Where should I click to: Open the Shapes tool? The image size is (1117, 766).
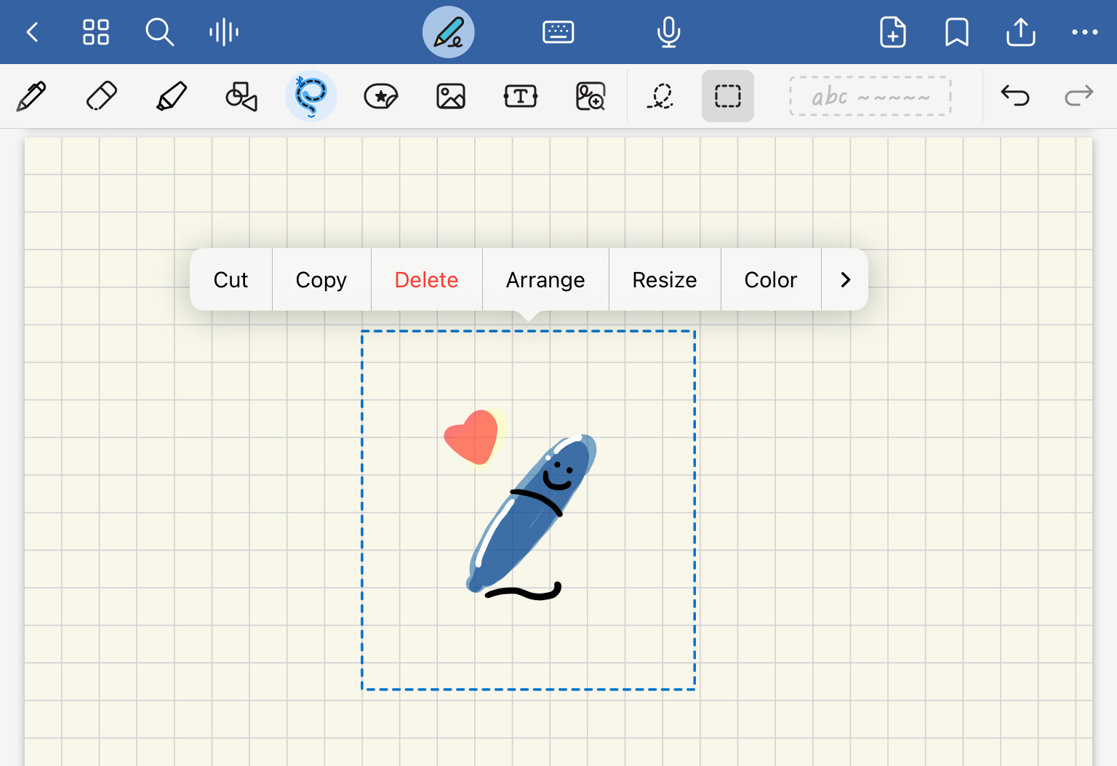click(241, 95)
